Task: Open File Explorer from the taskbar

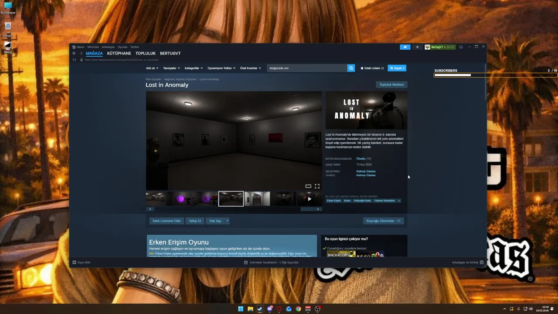Action: [x=250, y=309]
